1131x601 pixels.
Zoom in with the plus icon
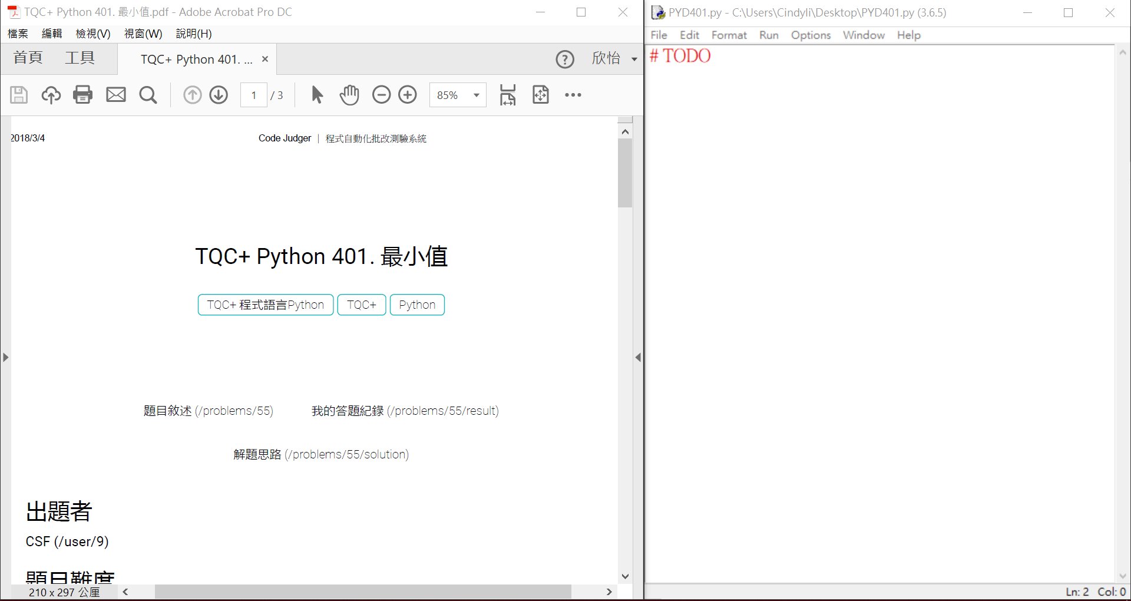pyautogui.click(x=408, y=95)
